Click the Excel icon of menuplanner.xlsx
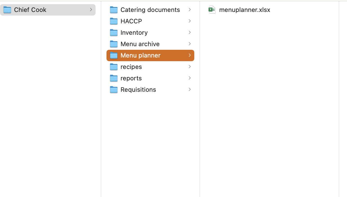This screenshot has height=197, width=347. coord(212,10)
